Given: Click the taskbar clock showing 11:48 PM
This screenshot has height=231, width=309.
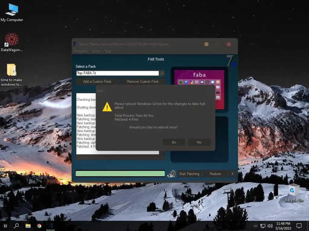Looking at the screenshot, I should [283, 226].
